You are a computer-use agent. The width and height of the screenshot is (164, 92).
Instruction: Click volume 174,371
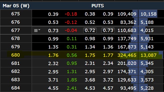[127, 72]
